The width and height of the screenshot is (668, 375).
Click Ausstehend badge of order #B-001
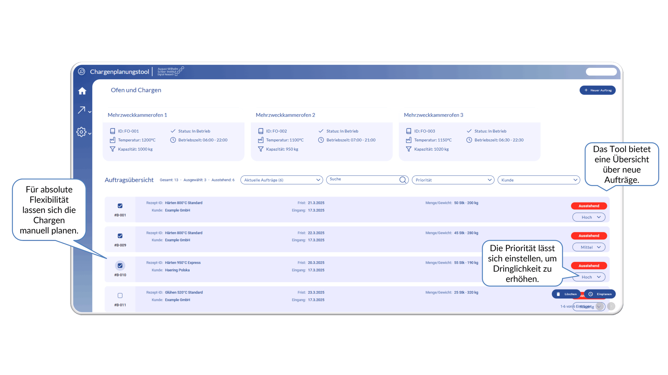pos(589,206)
